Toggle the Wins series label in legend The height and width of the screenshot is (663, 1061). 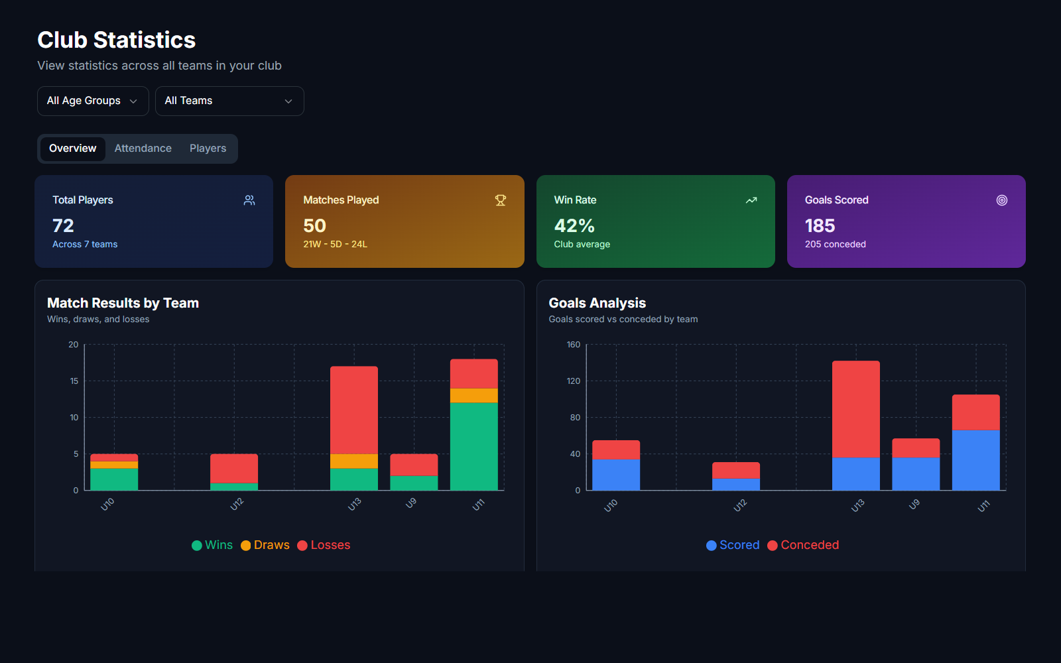219,545
